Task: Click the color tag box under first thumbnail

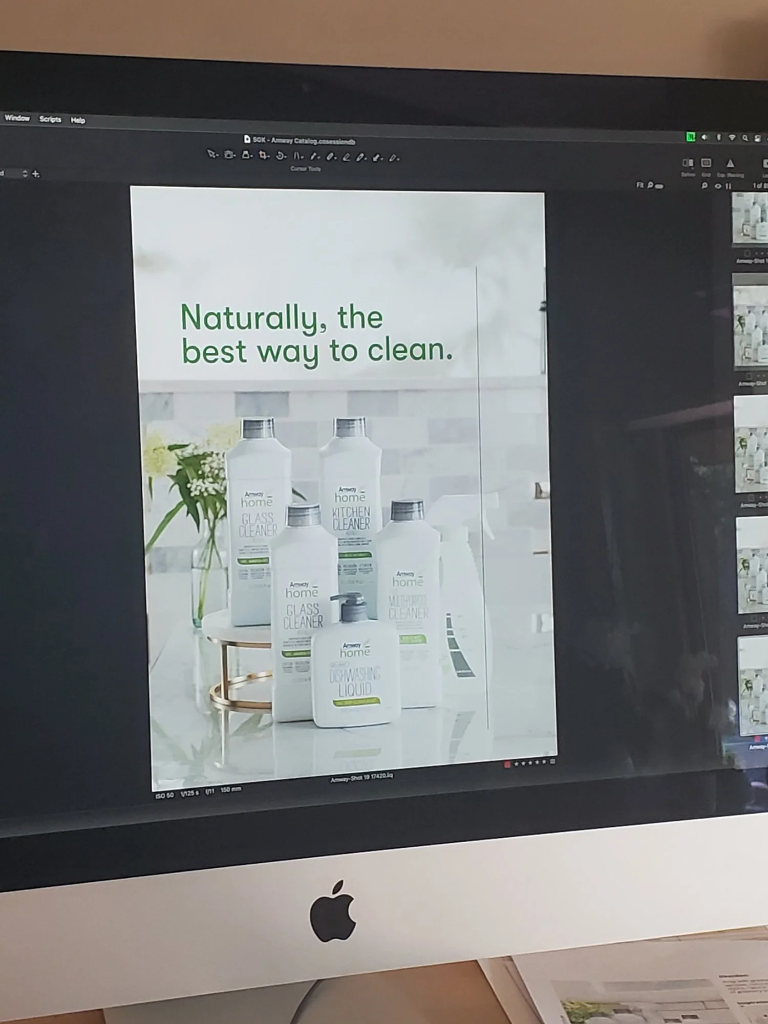Action: pyautogui.click(x=747, y=253)
